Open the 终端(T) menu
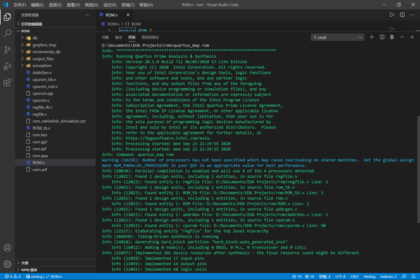 pos(128,5)
